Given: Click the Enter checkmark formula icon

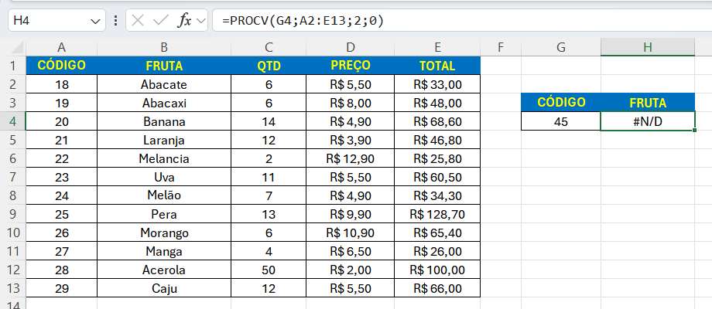Looking at the screenshot, I should point(161,21).
